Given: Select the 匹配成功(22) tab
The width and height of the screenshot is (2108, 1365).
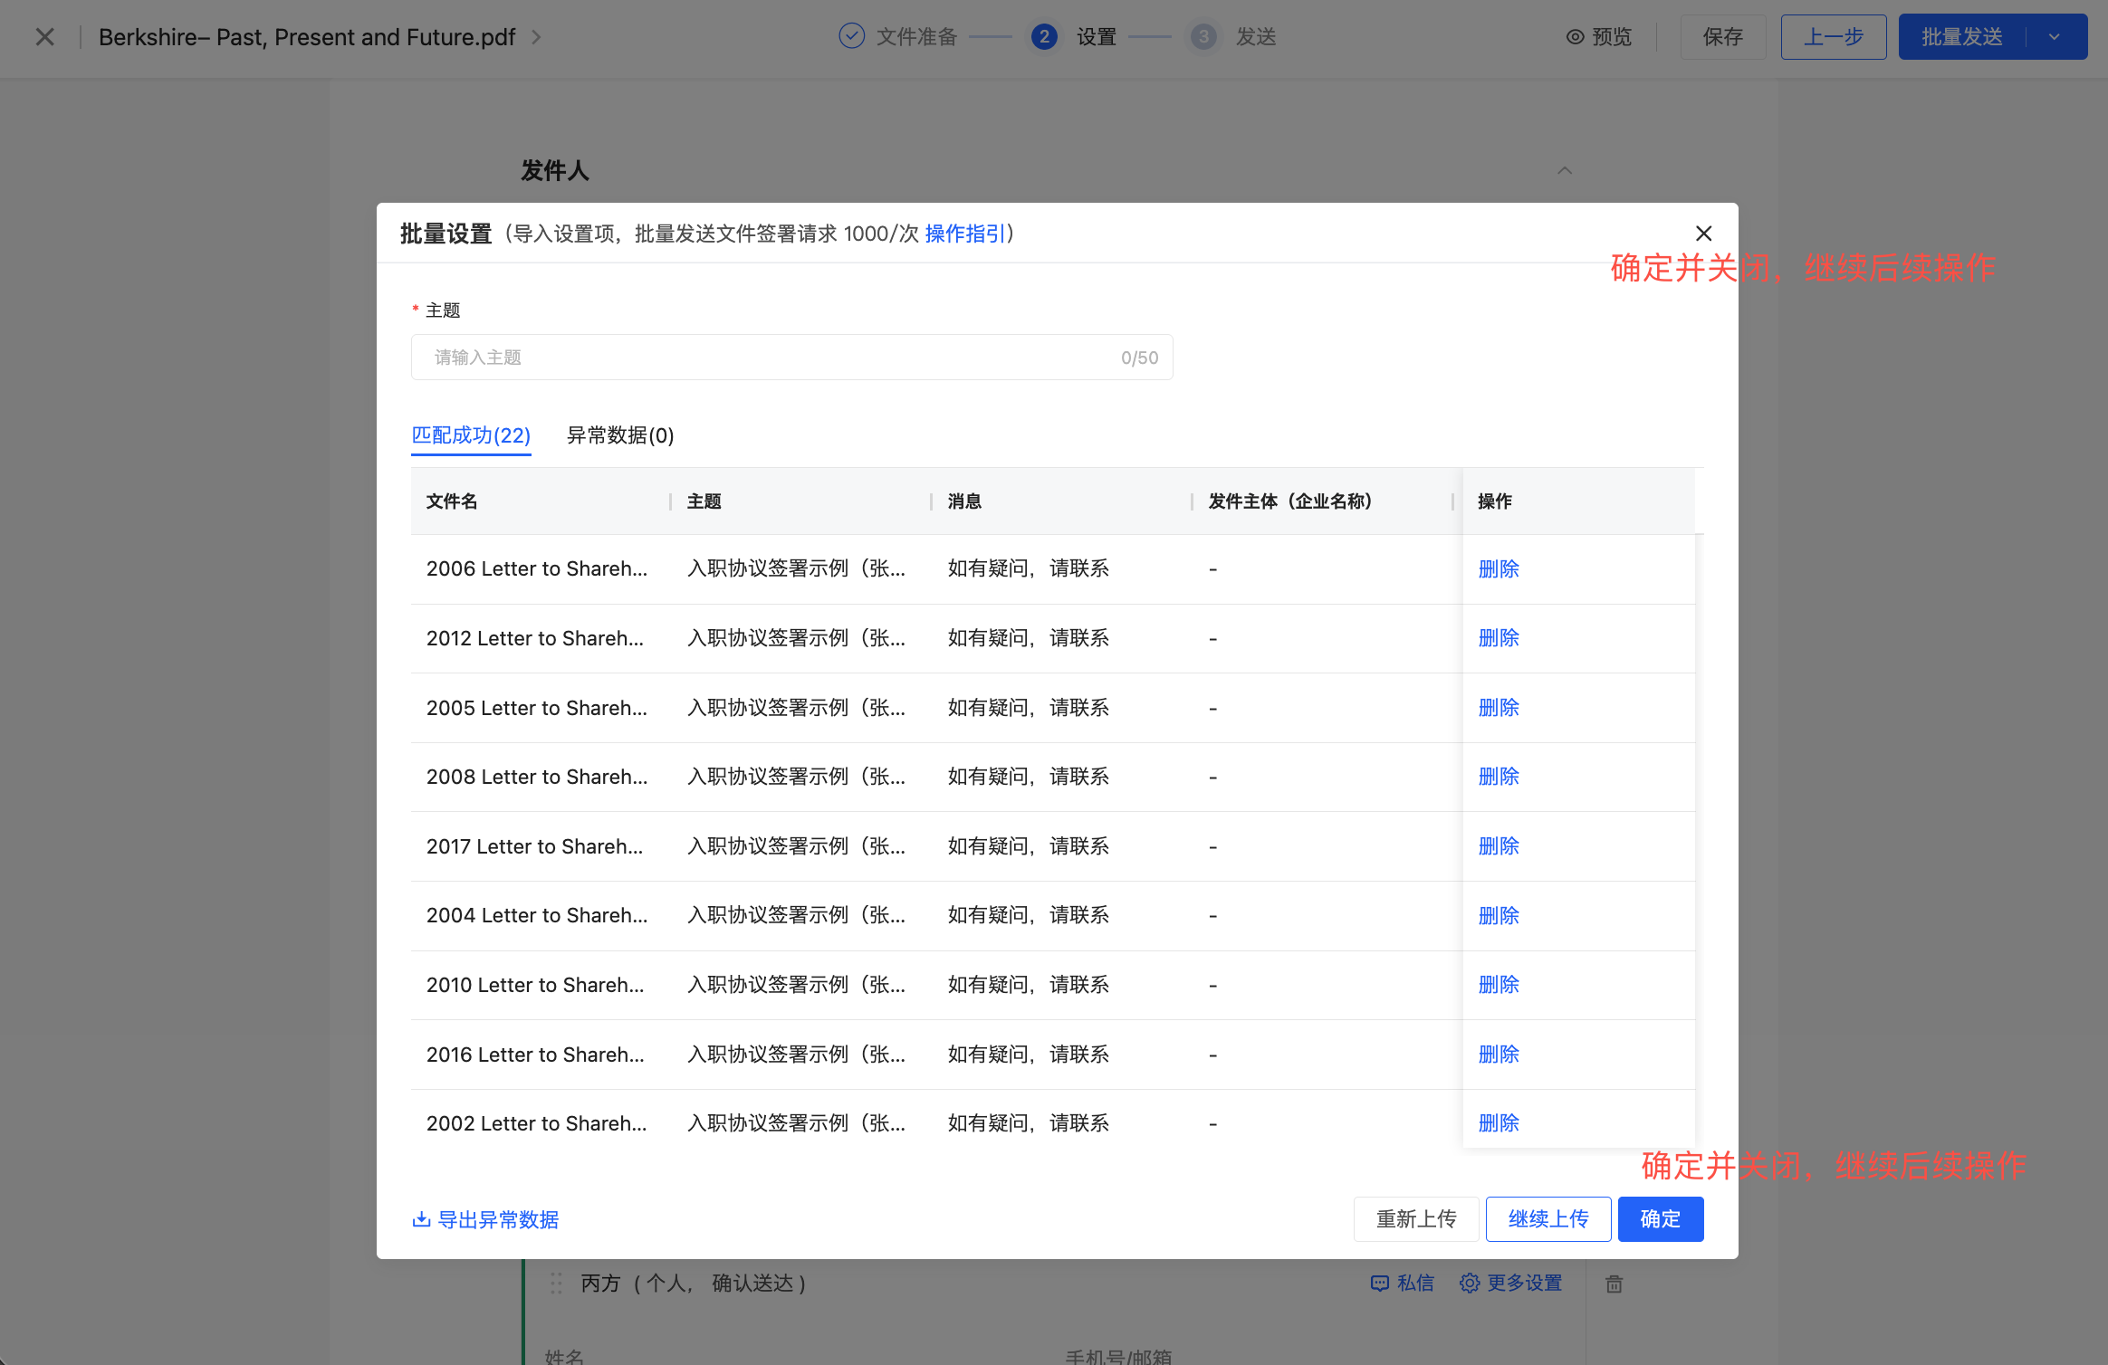Looking at the screenshot, I should pyautogui.click(x=471, y=435).
